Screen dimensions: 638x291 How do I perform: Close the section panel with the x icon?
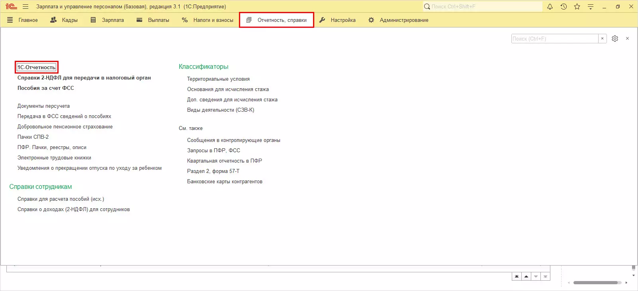pos(628,39)
